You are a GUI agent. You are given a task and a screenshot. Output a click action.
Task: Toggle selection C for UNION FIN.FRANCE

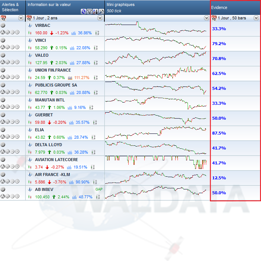(12, 77)
